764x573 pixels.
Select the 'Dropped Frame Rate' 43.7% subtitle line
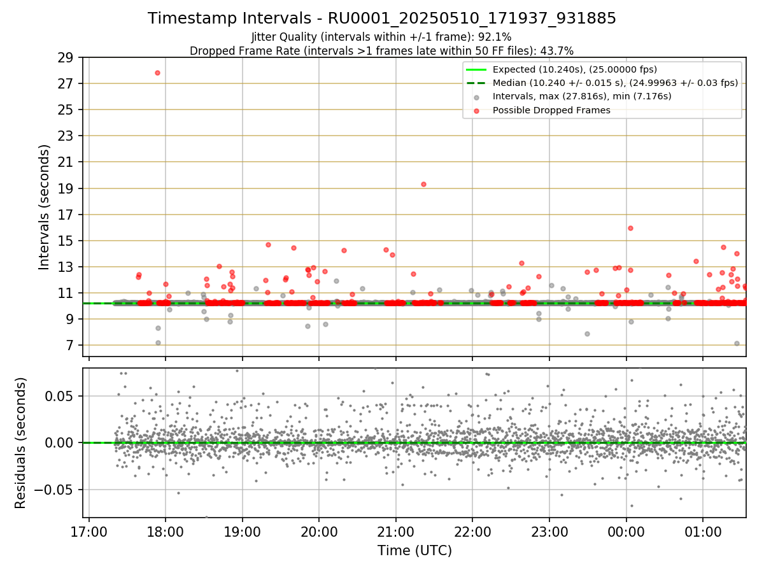point(381,51)
